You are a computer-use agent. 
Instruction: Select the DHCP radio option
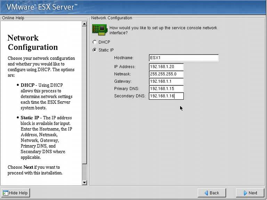pos(95,42)
